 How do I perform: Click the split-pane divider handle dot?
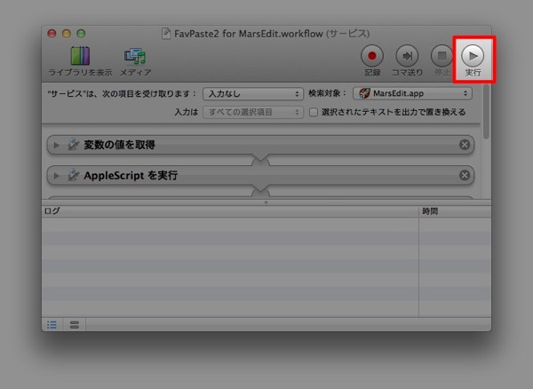(x=266, y=202)
